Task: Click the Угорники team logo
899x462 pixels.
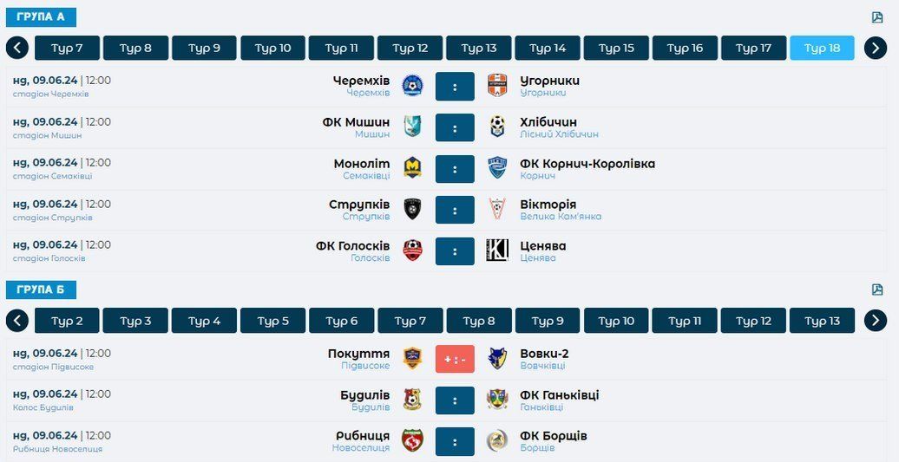Action: click(x=497, y=85)
